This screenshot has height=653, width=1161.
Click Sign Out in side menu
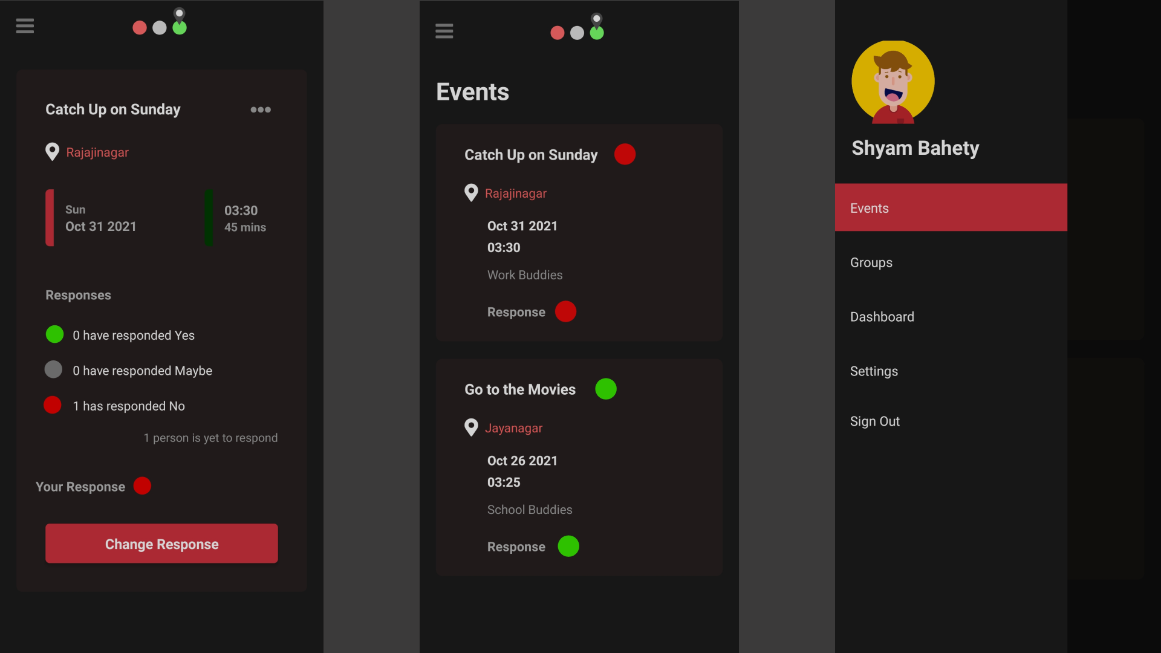point(874,421)
